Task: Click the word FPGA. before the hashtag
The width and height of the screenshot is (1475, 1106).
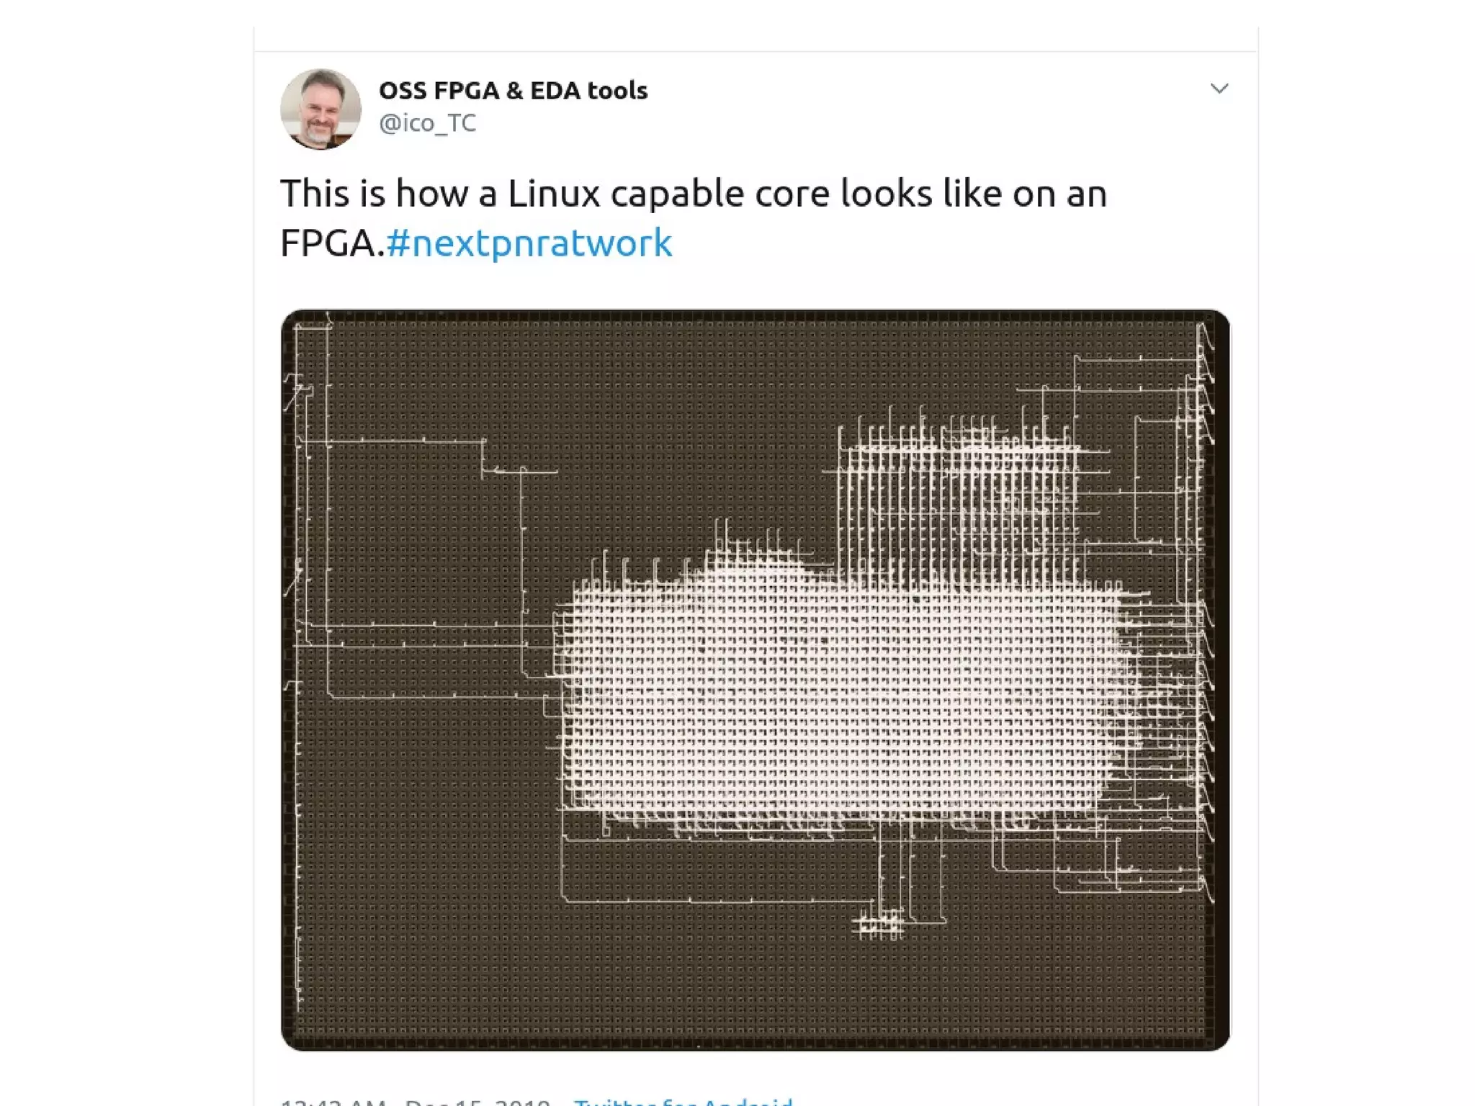Action: pyautogui.click(x=332, y=243)
